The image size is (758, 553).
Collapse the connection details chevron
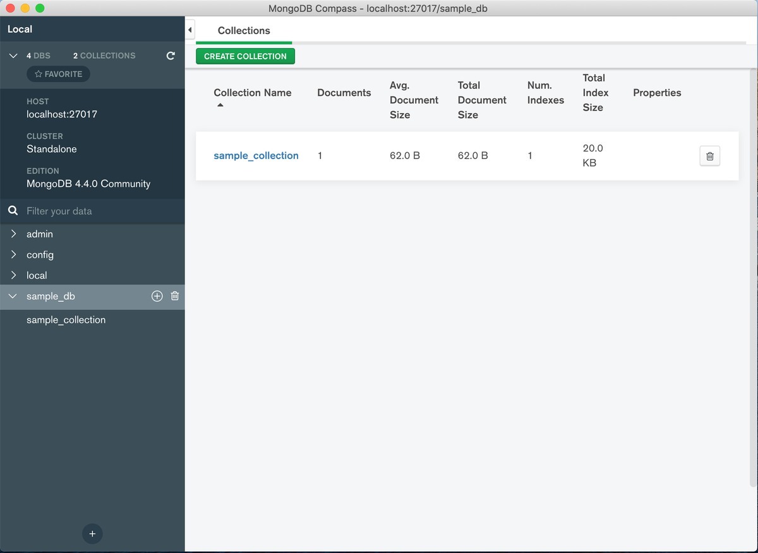click(13, 56)
